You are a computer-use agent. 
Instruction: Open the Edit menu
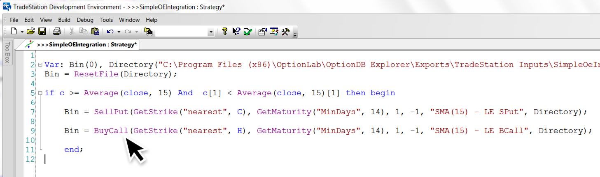pyautogui.click(x=29, y=20)
